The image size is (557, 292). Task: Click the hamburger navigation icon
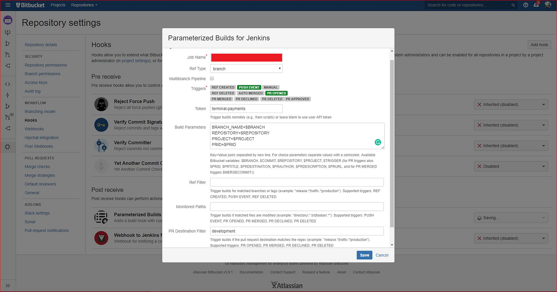click(8, 5)
